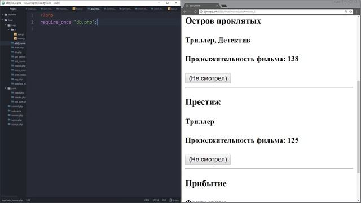
Task: Click the Прибытие heading
Action: [206, 183]
